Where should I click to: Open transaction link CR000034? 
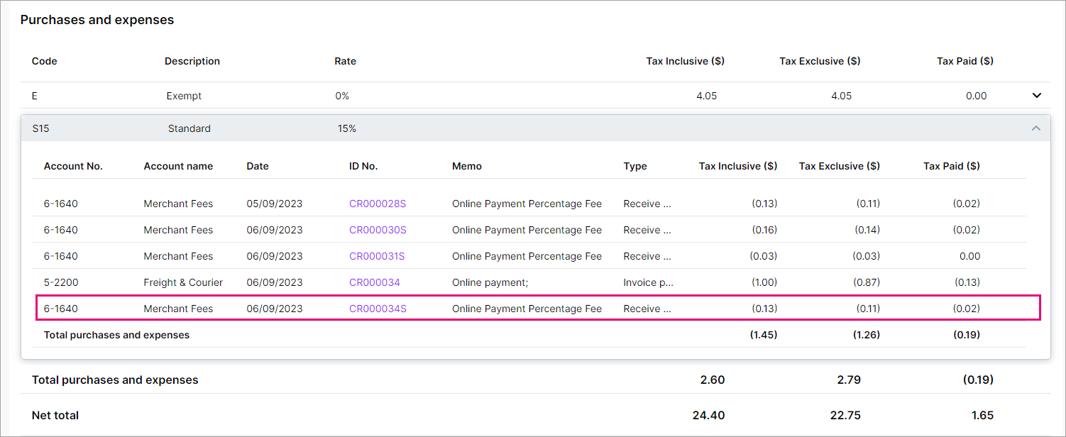pyautogui.click(x=374, y=282)
